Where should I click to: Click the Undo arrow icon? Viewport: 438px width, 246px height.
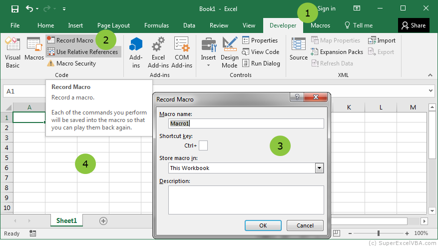[x=29, y=8]
